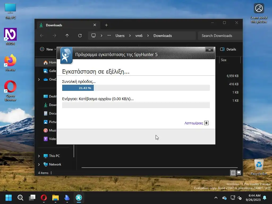Select Music in navigation pane
This screenshot has height=204, width=272.
coord(50,130)
